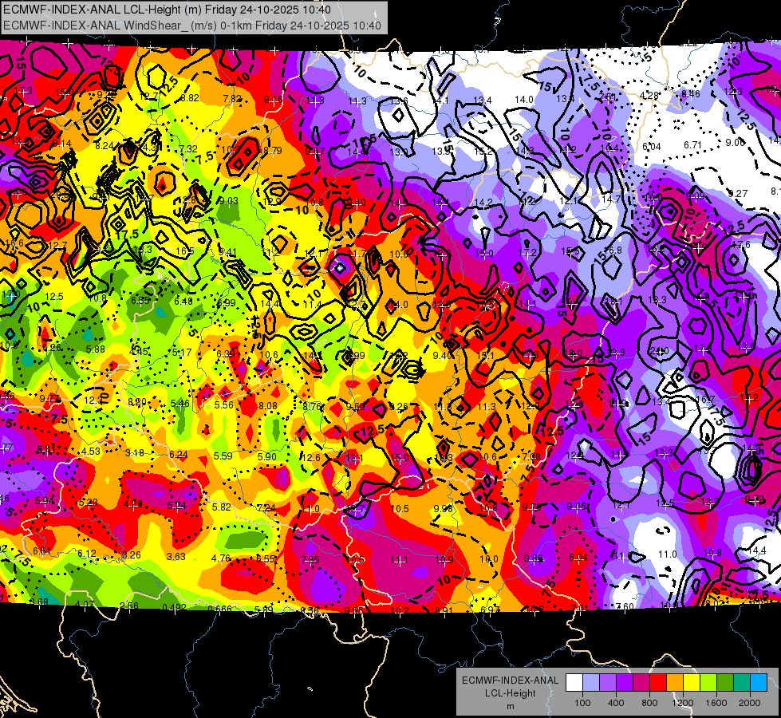The height and width of the screenshot is (718, 781).
Task: Click the grid value '5.23'
Action: [x=89, y=503]
